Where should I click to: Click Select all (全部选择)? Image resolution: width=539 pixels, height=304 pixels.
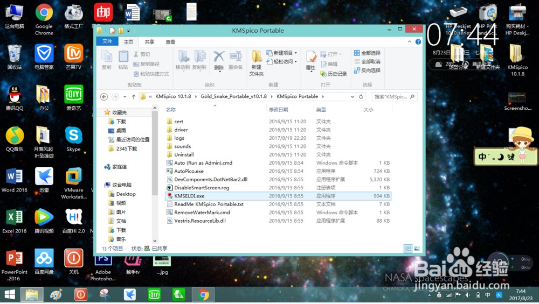click(x=367, y=53)
